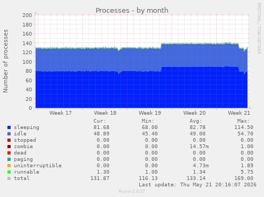
Task: Click sleeping maximum value 114.50
Action: coord(244,127)
